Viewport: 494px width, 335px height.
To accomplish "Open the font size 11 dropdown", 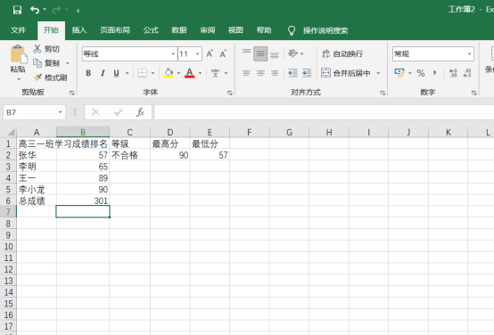I will [198, 53].
